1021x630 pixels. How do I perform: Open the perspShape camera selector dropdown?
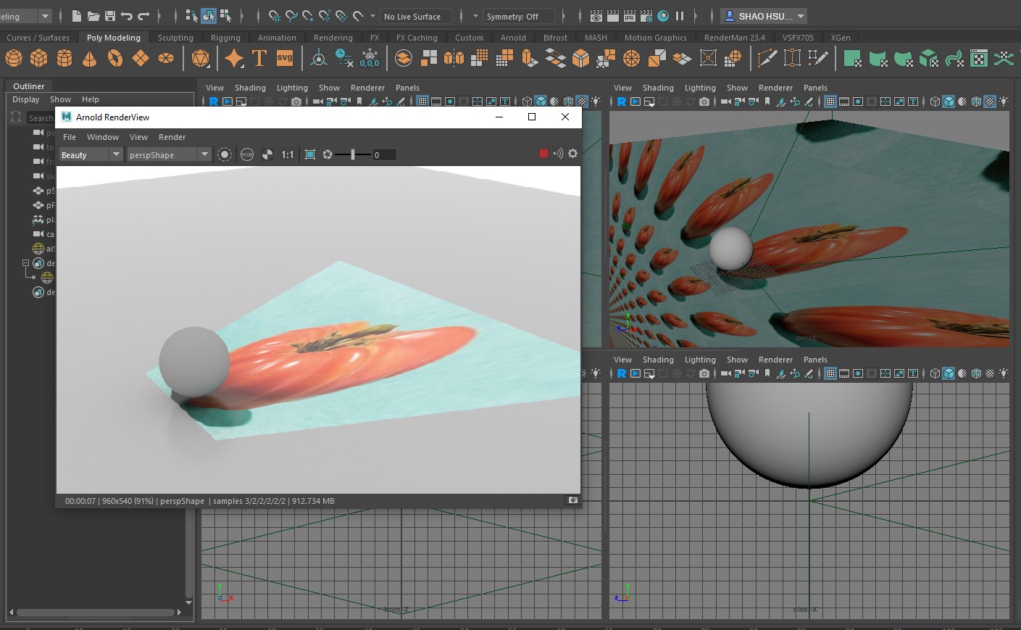pos(168,154)
